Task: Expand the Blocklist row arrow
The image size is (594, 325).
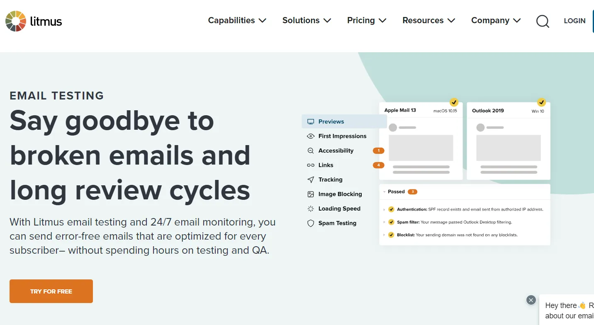Action: pos(384,235)
